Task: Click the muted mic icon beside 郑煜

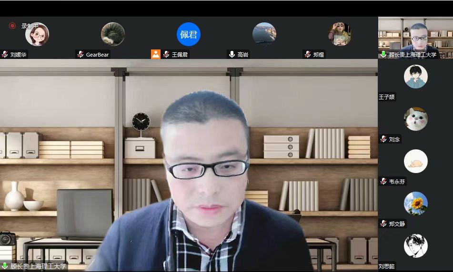Action: [x=308, y=55]
